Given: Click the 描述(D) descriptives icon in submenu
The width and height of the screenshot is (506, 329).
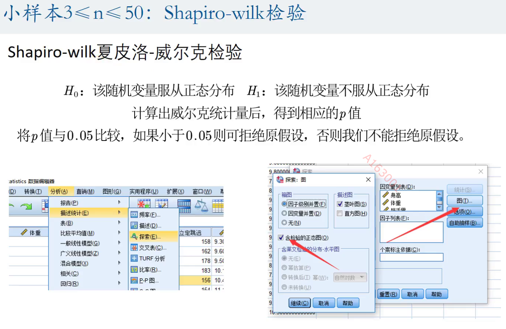Looking at the screenshot, I should tap(134, 225).
